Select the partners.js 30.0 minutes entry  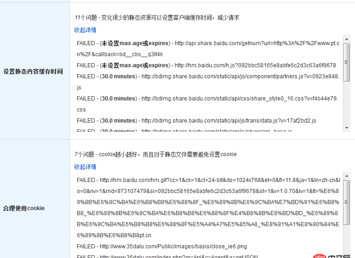pyautogui.click(x=208, y=82)
